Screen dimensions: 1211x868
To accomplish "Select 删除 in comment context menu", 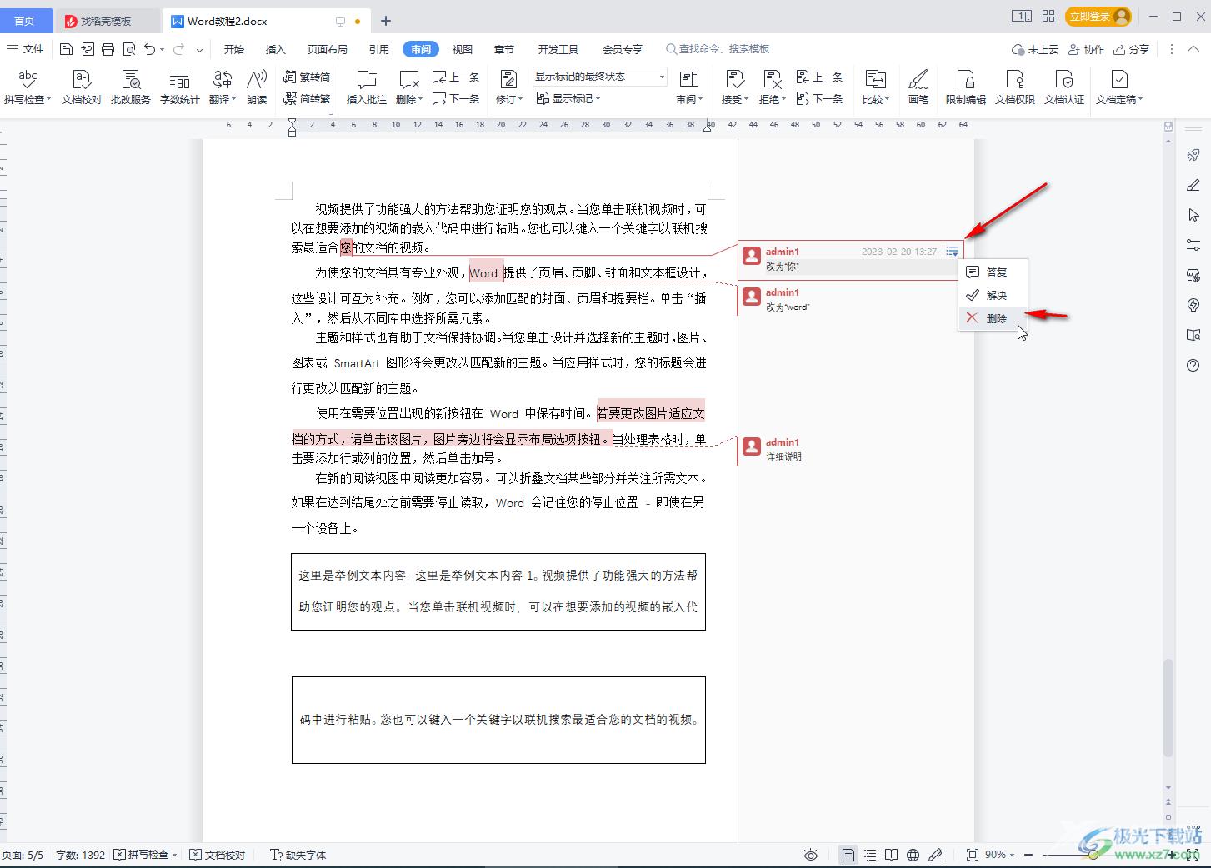I will coord(993,318).
